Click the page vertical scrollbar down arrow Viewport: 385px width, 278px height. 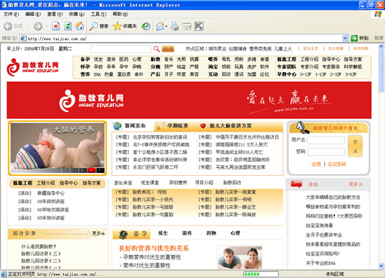pyautogui.click(x=381, y=265)
